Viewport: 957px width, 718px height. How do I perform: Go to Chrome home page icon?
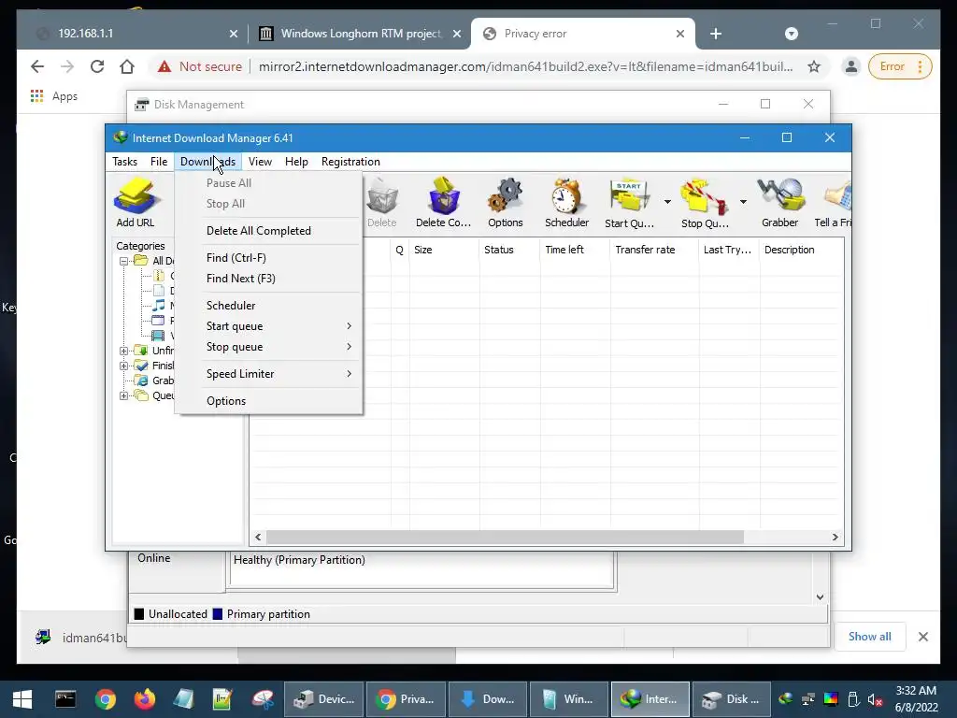click(x=127, y=66)
